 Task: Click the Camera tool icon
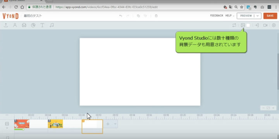[265, 25]
